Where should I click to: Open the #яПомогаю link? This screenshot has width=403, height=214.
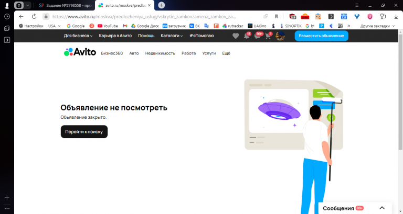coord(201,36)
